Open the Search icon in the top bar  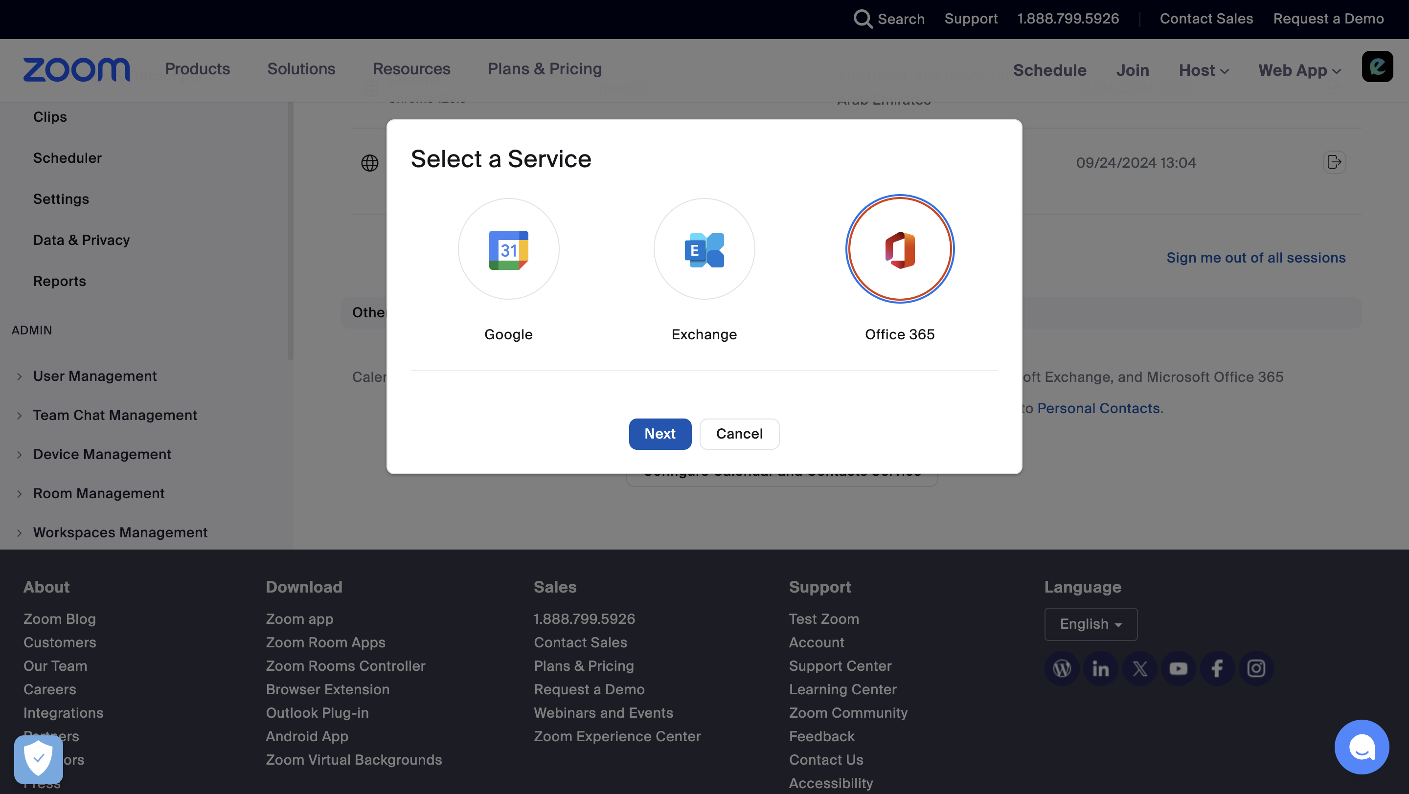[863, 19]
